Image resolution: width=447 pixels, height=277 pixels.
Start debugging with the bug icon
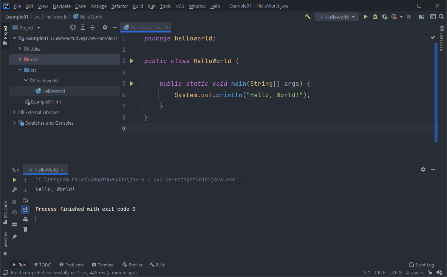coord(375,17)
